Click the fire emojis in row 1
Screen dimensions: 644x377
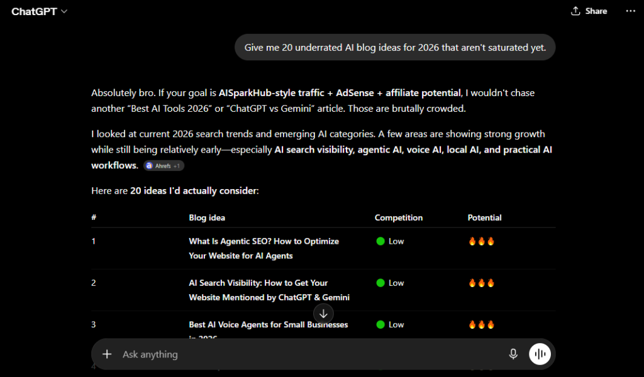[x=481, y=241]
